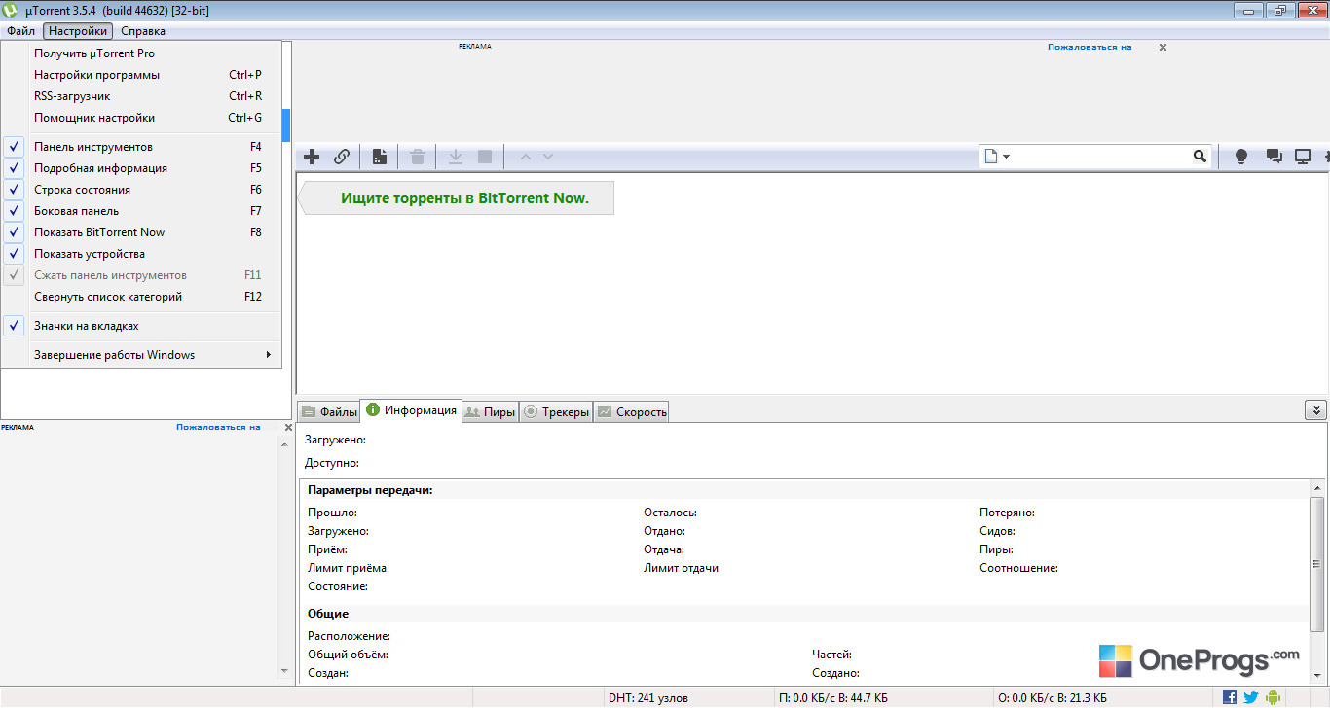Click the Move Up Queue arrow
The width and height of the screenshot is (1330, 708).
[x=526, y=157]
